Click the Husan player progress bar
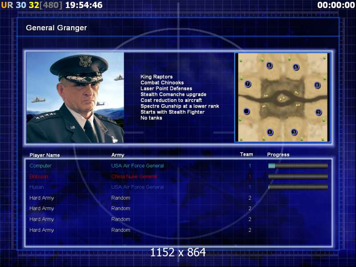 click(x=298, y=187)
